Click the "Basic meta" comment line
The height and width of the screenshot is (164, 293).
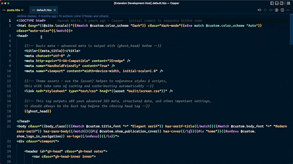93,46
